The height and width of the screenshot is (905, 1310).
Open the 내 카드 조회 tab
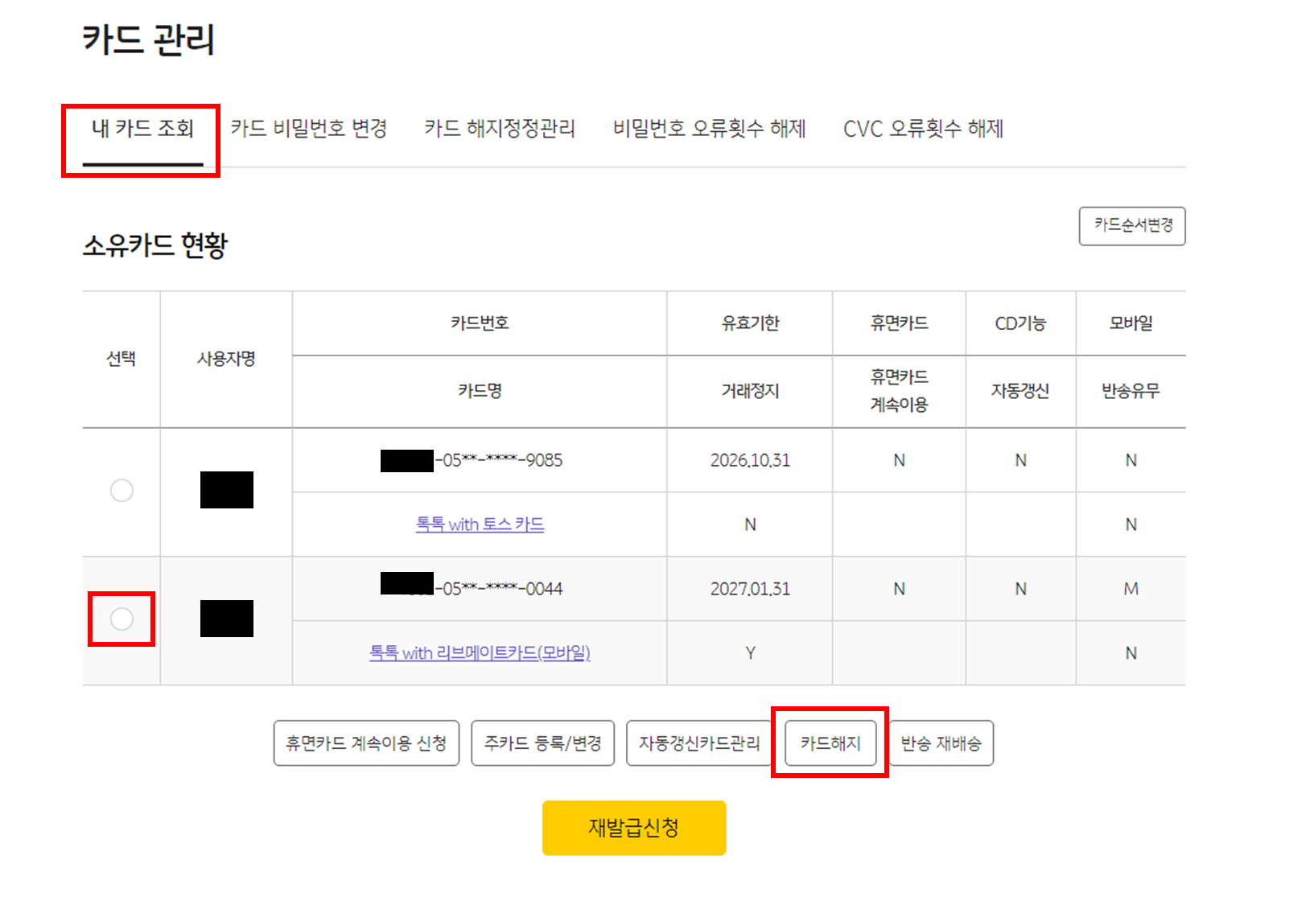[x=142, y=129]
